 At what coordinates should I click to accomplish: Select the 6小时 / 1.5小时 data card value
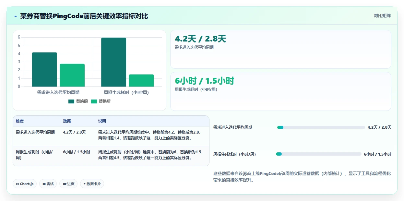pyautogui.click(x=204, y=81)
